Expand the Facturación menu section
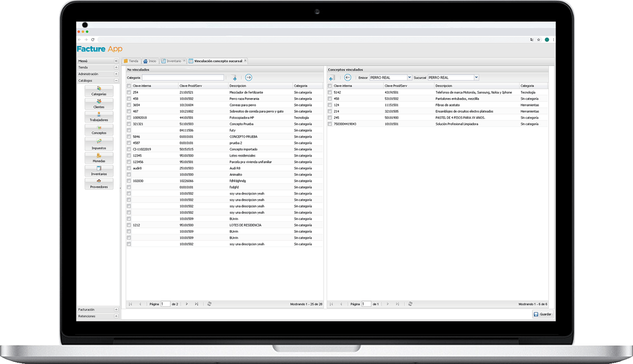 [x=116, y=310]
